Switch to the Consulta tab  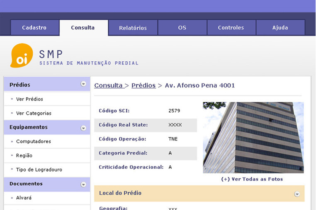[x=83, y=28]
